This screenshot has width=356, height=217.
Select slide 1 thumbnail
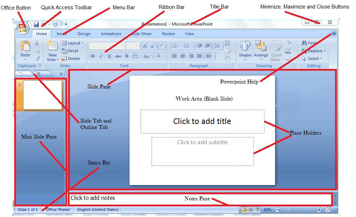coord(42,95)
